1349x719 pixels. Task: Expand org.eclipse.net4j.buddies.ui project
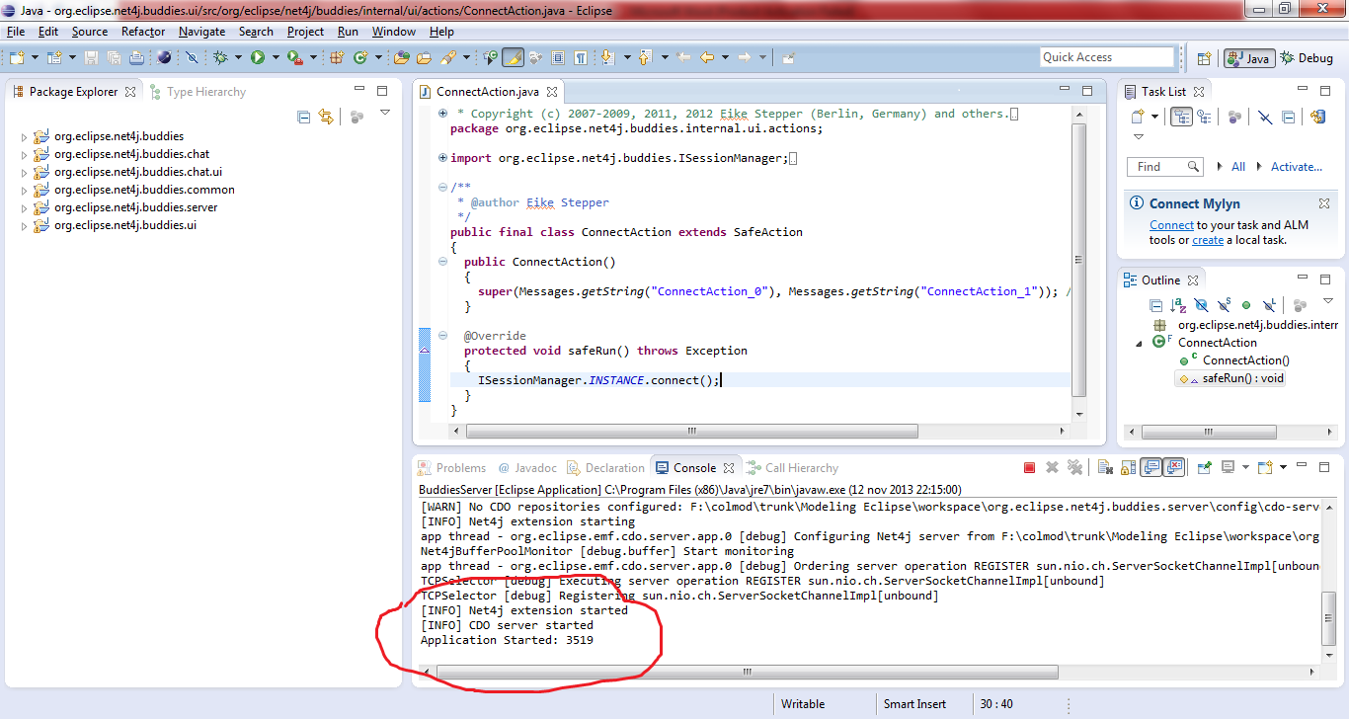(x=25, y=225)
